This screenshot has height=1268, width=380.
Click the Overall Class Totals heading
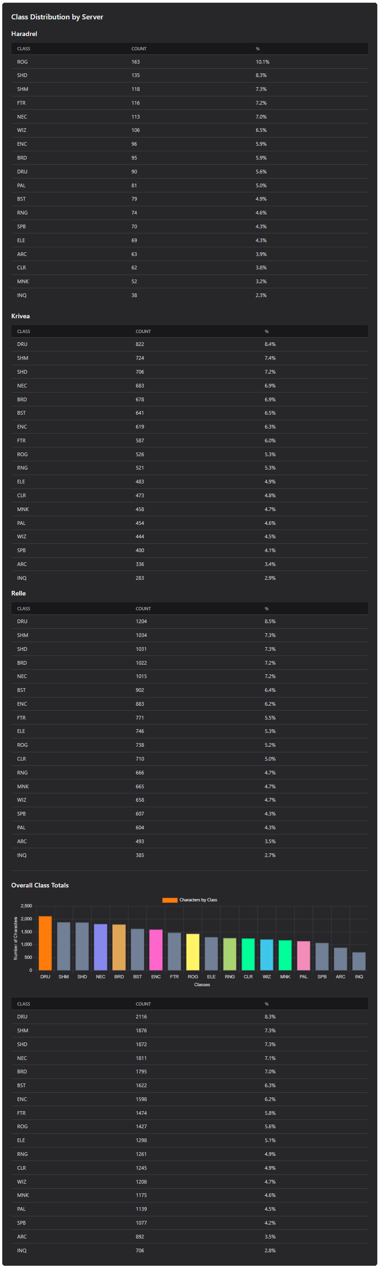40,885
